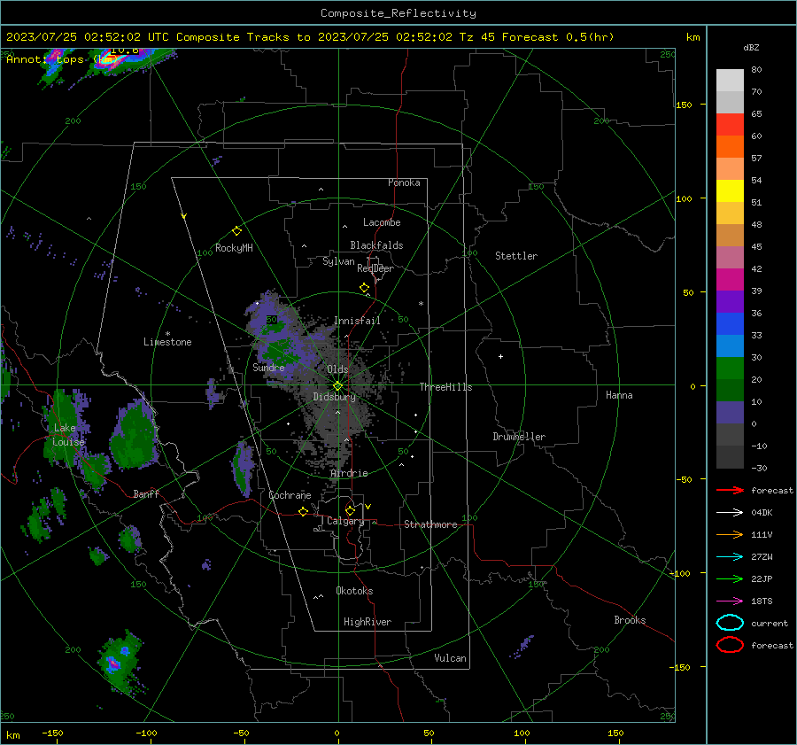Screen dimensions: 797x745
Task: Click the Strathmore city label
Action: (x=430, y=524)
